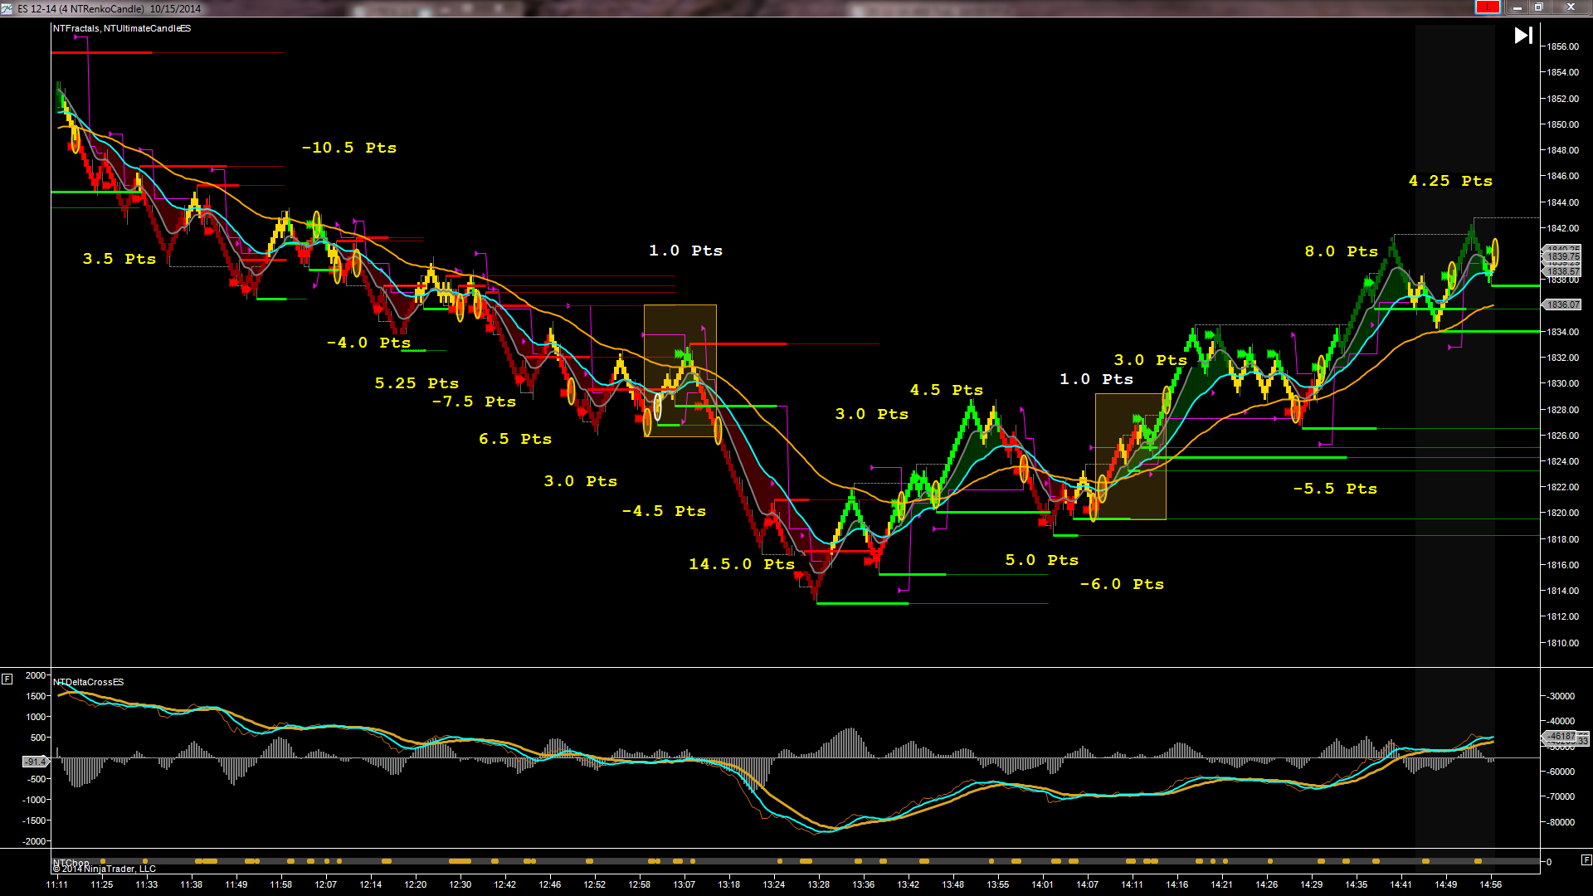Click the 14:56 time axis label

tap(1491, 884)
